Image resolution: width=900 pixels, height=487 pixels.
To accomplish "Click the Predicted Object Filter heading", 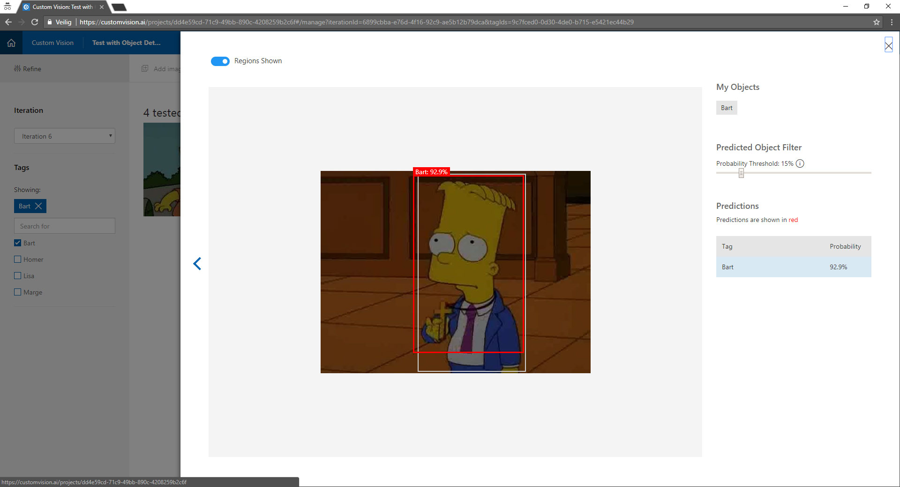I will (x=759, y=148).
